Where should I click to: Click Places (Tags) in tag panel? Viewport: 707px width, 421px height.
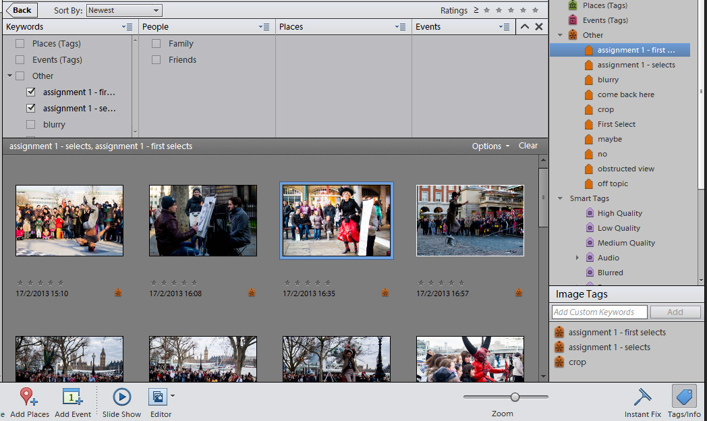tap(604, 5)
